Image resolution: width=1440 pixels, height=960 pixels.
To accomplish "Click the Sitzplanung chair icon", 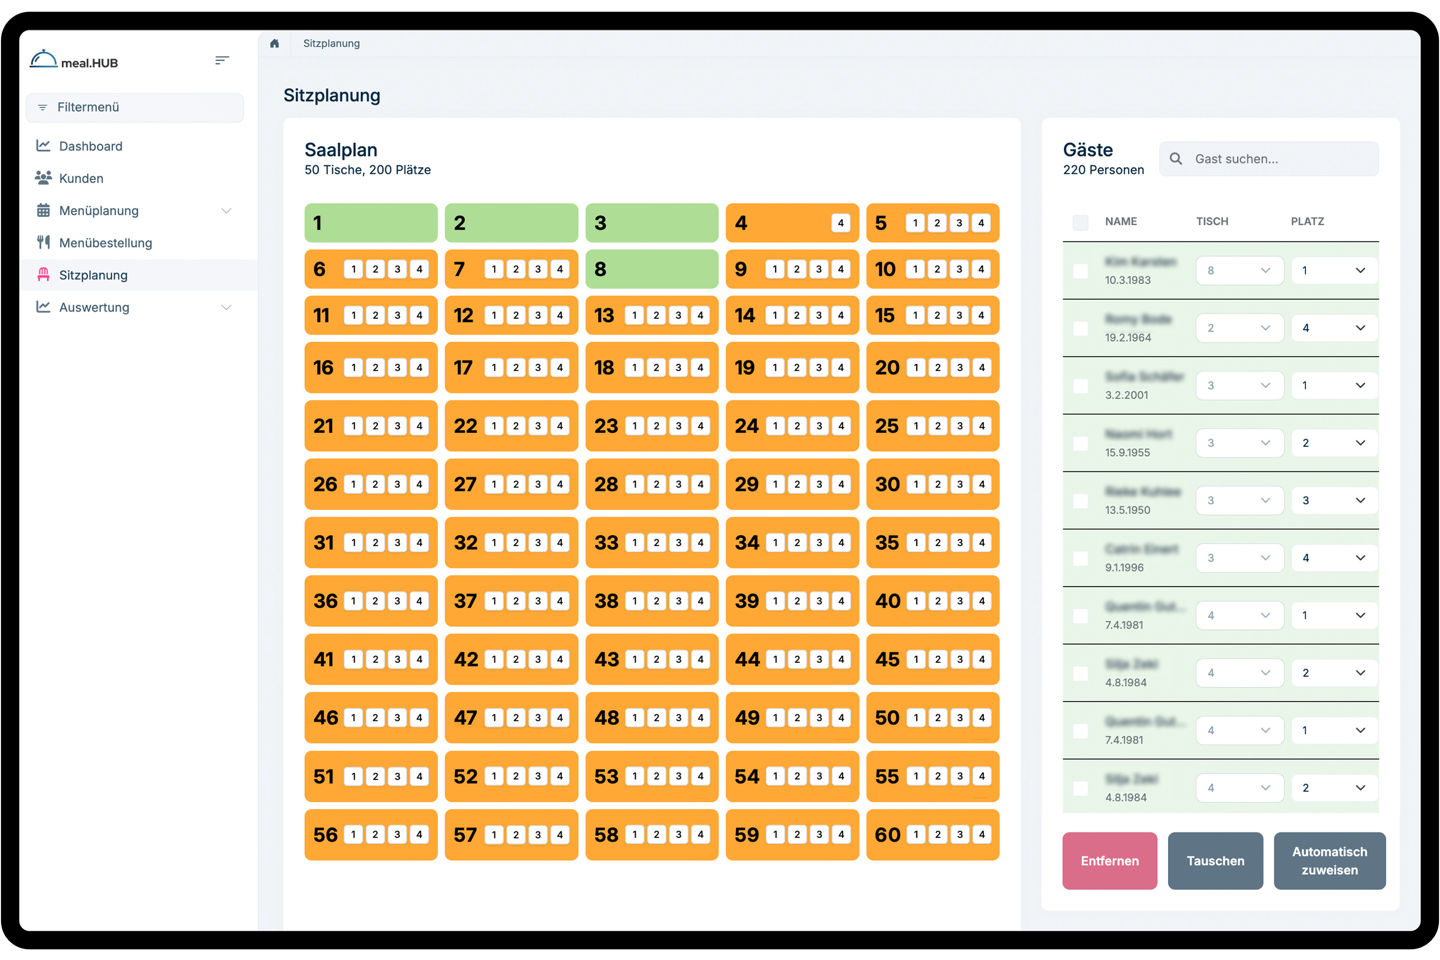I will pos(43,275).
